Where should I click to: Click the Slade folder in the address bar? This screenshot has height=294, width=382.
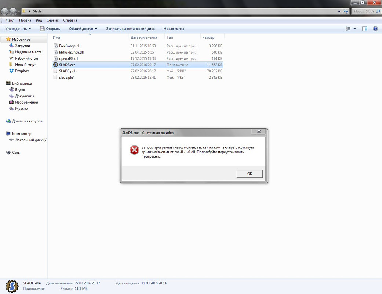37,11
